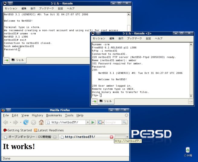Click the Firefox activity throbber icon
This screenshot has width=198, height=162.
point(126,115)
